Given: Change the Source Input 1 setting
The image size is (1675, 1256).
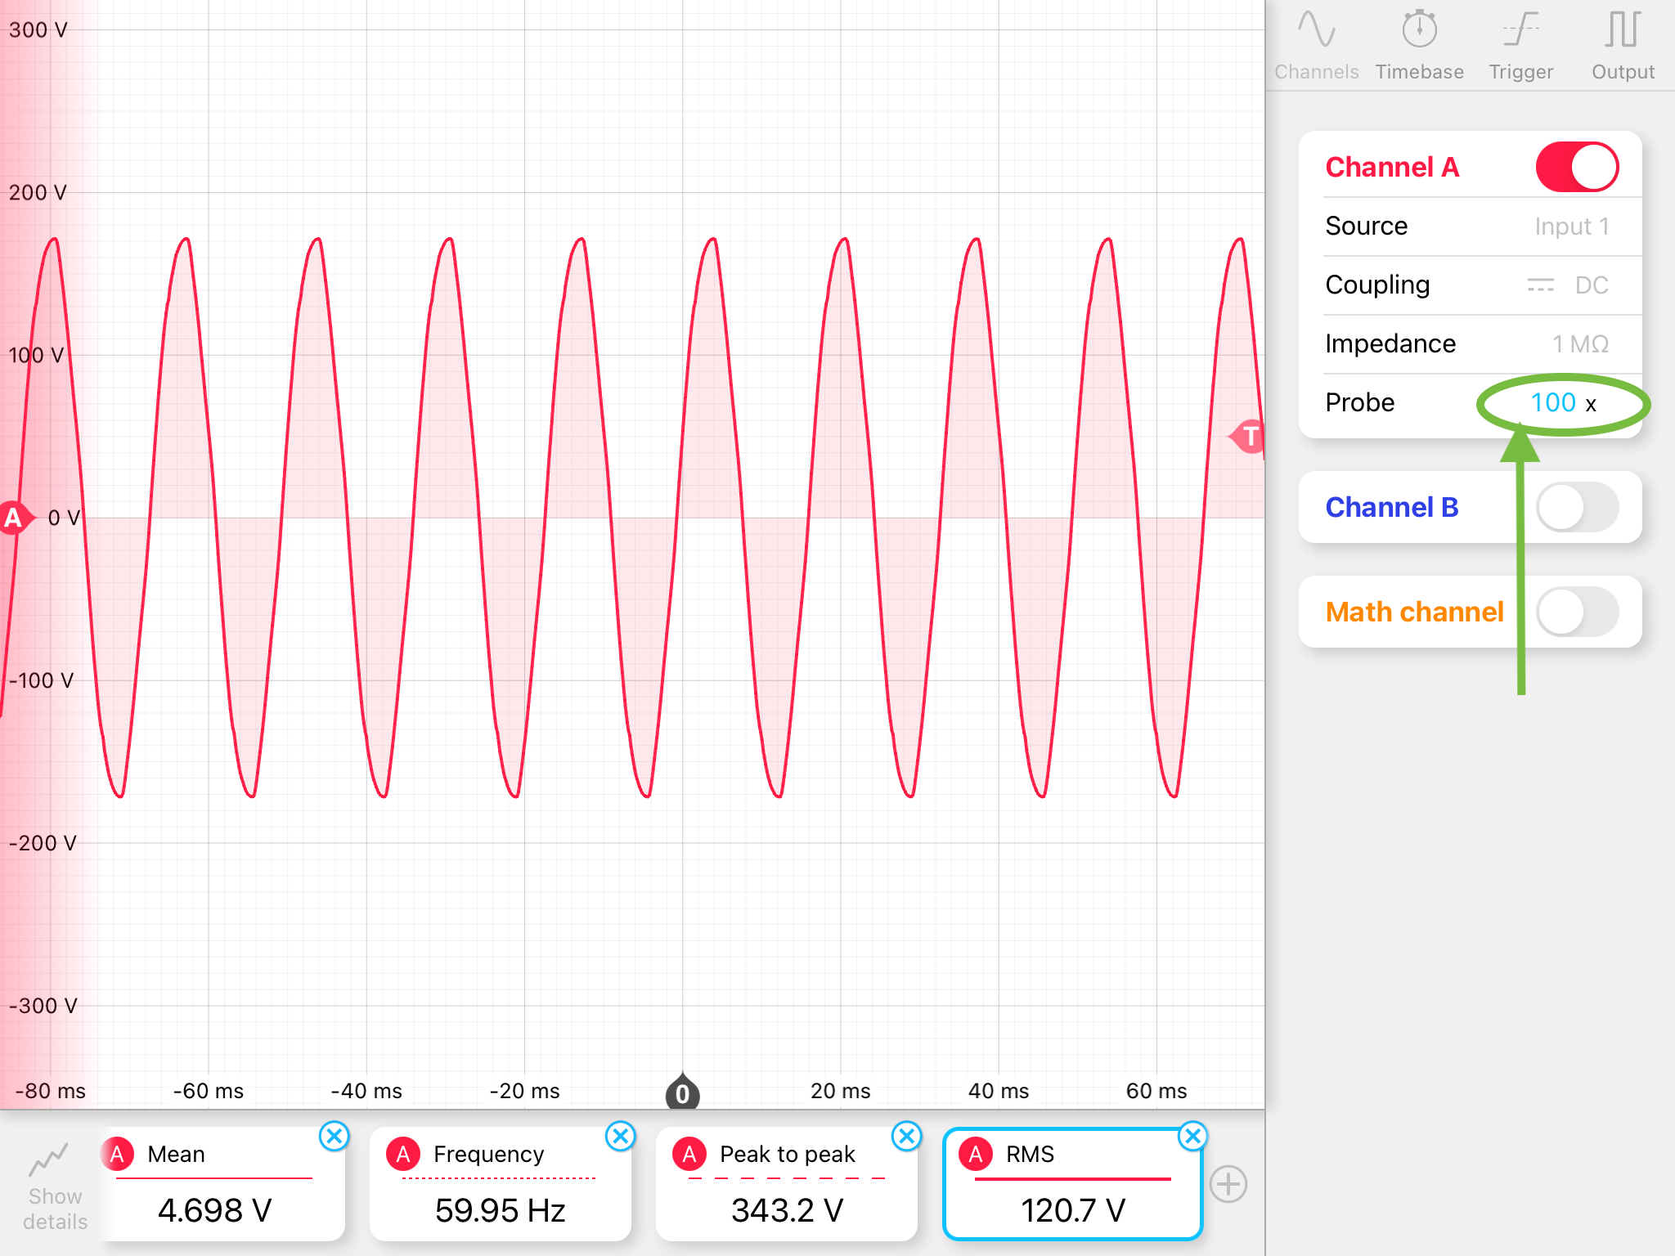Looking at the screenshot, I should (x=1470, y=227).
